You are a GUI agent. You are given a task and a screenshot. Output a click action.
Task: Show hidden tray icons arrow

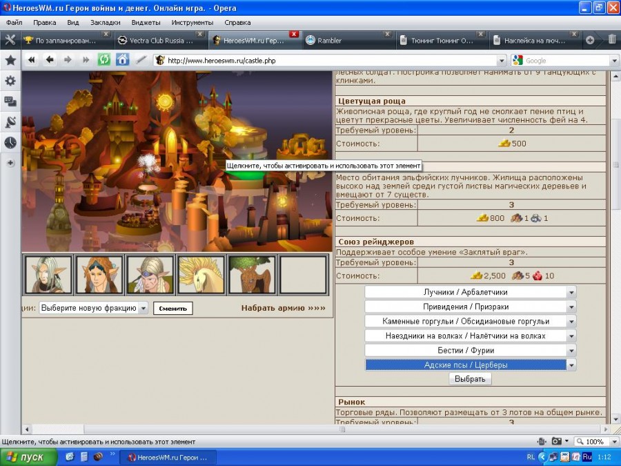tap(542, 457)
